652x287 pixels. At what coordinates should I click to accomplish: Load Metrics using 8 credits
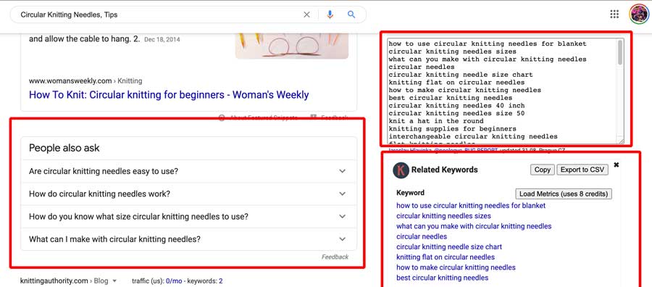[x=564, y=194]
